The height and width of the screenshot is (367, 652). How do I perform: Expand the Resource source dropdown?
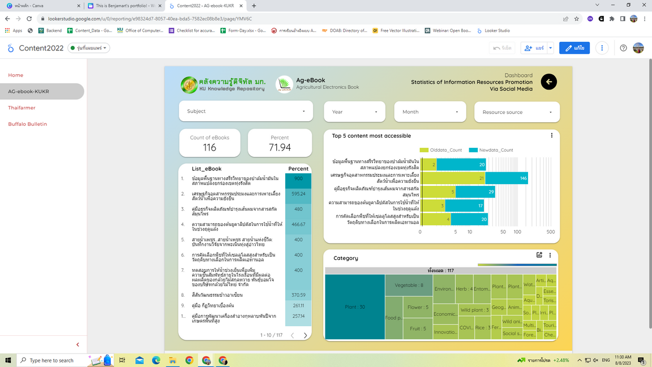[516, 112]
